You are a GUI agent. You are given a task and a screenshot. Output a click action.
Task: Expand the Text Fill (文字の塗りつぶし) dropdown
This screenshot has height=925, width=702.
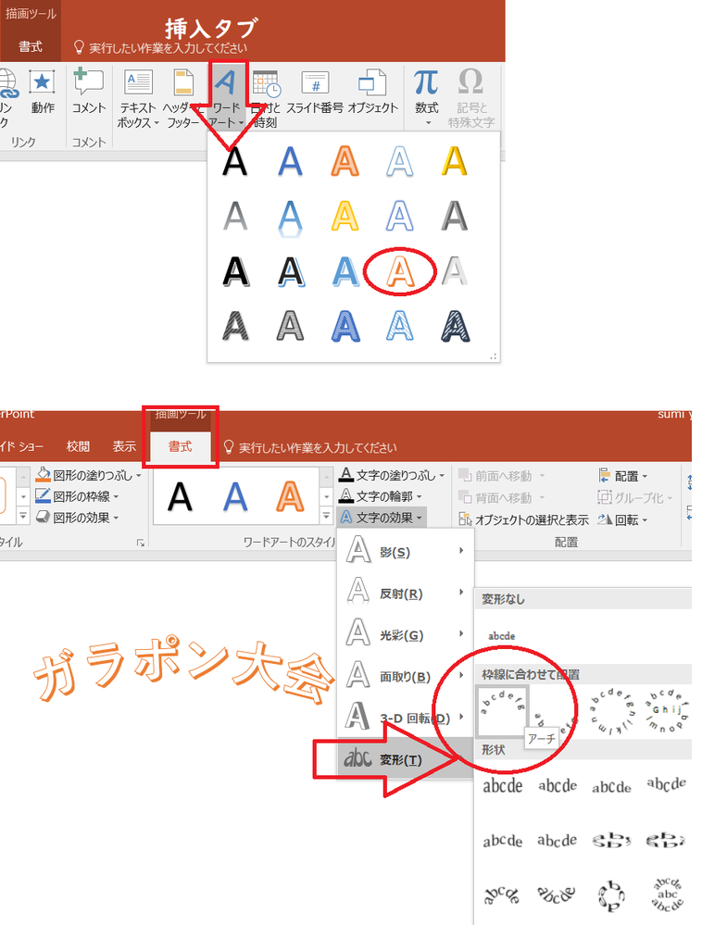pyautogui.click(x=391, y=475)
